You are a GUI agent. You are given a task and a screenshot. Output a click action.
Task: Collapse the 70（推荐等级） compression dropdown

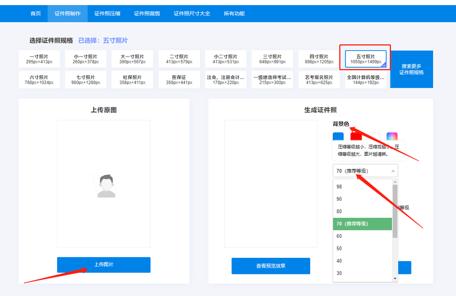[x=365, y=171]
